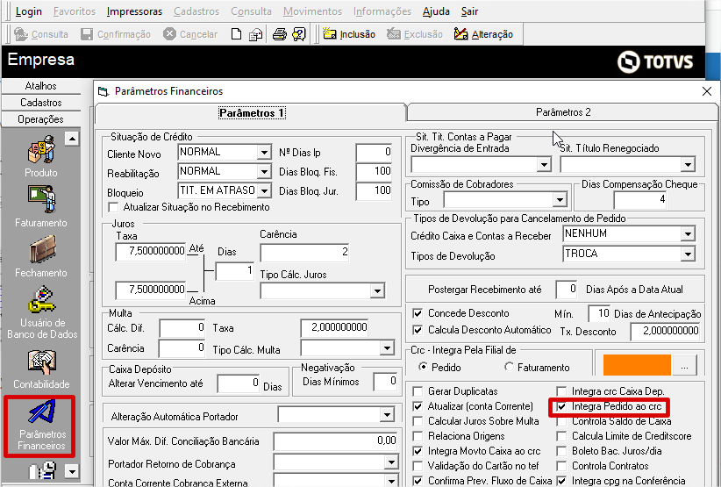Open the Cliente Novo dropdown
Viewport: 721px width, 487px height.
coord(264,152)
